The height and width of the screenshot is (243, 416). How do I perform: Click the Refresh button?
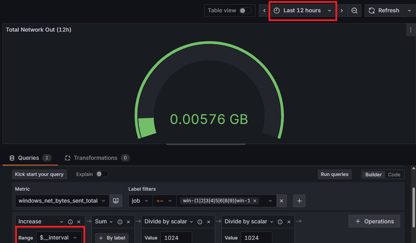tap(384, 11)
